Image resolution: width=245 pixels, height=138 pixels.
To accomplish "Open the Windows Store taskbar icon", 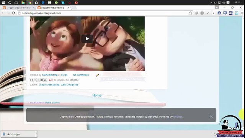I will coord(36,3).
